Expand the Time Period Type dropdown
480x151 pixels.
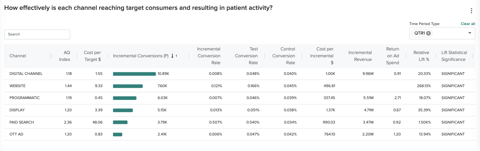(x=470, y=33)
